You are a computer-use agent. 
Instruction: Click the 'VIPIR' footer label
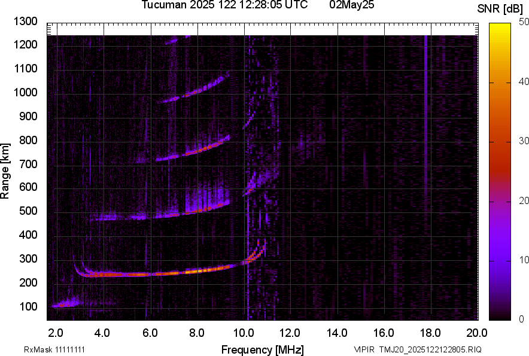[x=364, y=349]
